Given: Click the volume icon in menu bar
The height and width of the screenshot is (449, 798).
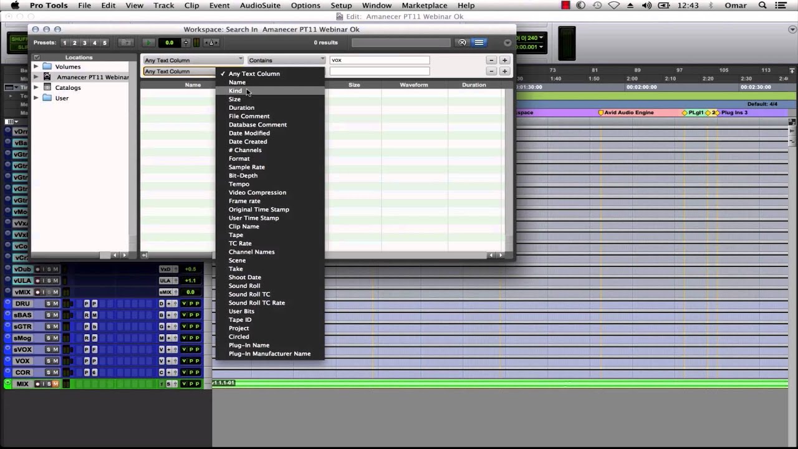Looking at the screenshot, I should (x=647, y=6).
